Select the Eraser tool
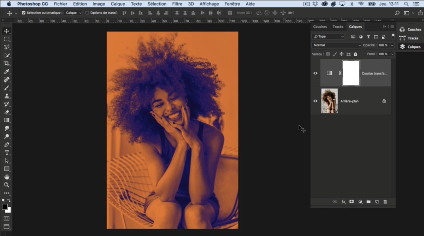 (x=6, y=112)
